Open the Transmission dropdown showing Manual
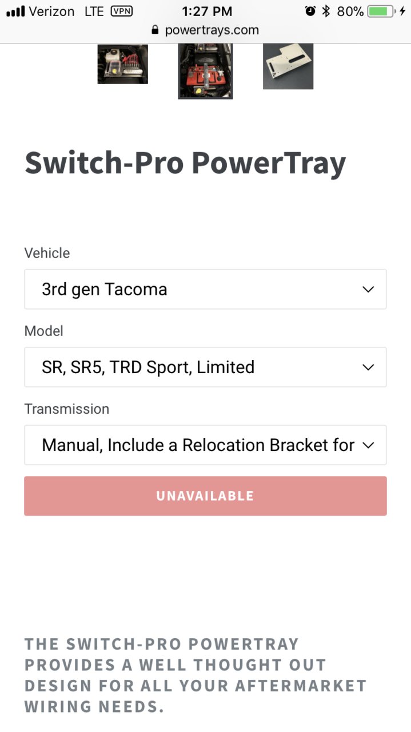The width and height of the screenshot is (411, 732). click(205, 445)
